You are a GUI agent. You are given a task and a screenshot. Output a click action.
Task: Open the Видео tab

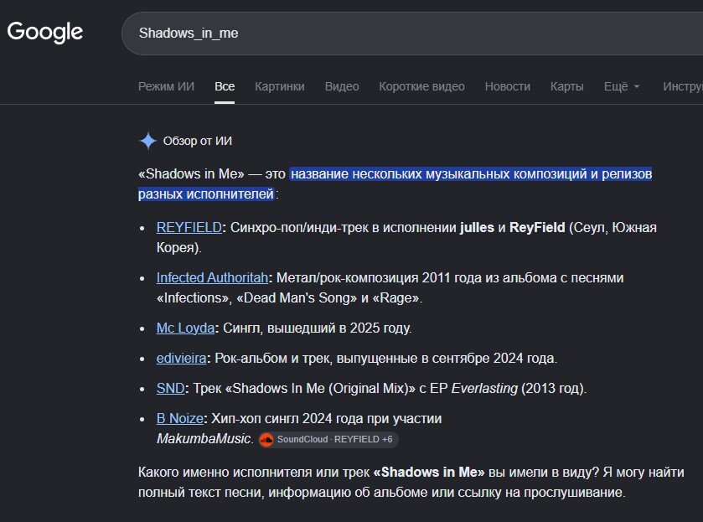click(342, 86)
